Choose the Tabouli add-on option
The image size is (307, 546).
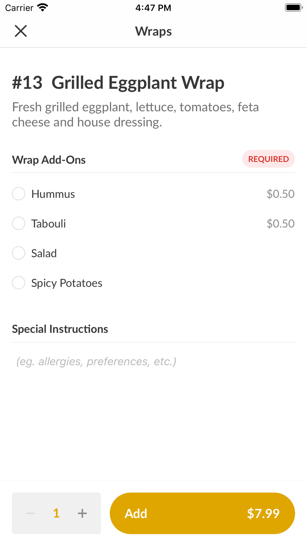(x=18, y=224)
